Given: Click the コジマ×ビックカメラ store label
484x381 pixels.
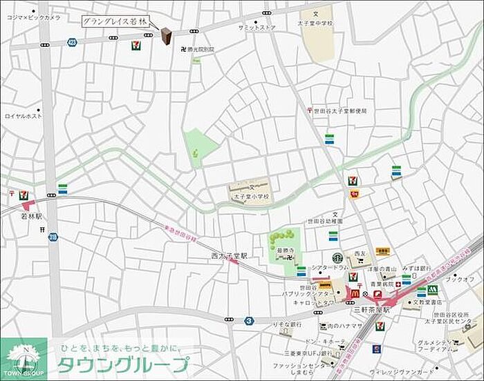Looking at the screenshot, I should tap(32, 17).
